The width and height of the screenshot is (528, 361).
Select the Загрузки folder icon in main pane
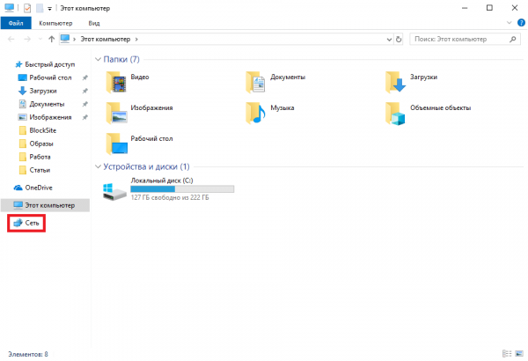coord(396,82)
